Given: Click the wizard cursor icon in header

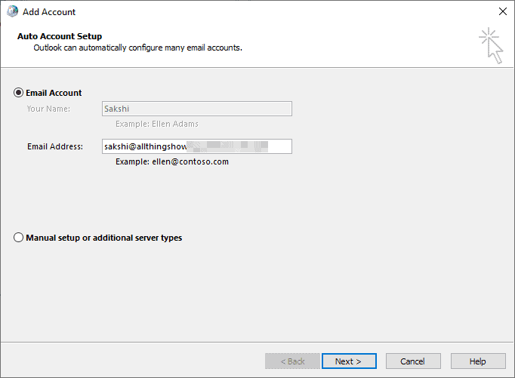Looking at the screenshot, I should 491,45.
